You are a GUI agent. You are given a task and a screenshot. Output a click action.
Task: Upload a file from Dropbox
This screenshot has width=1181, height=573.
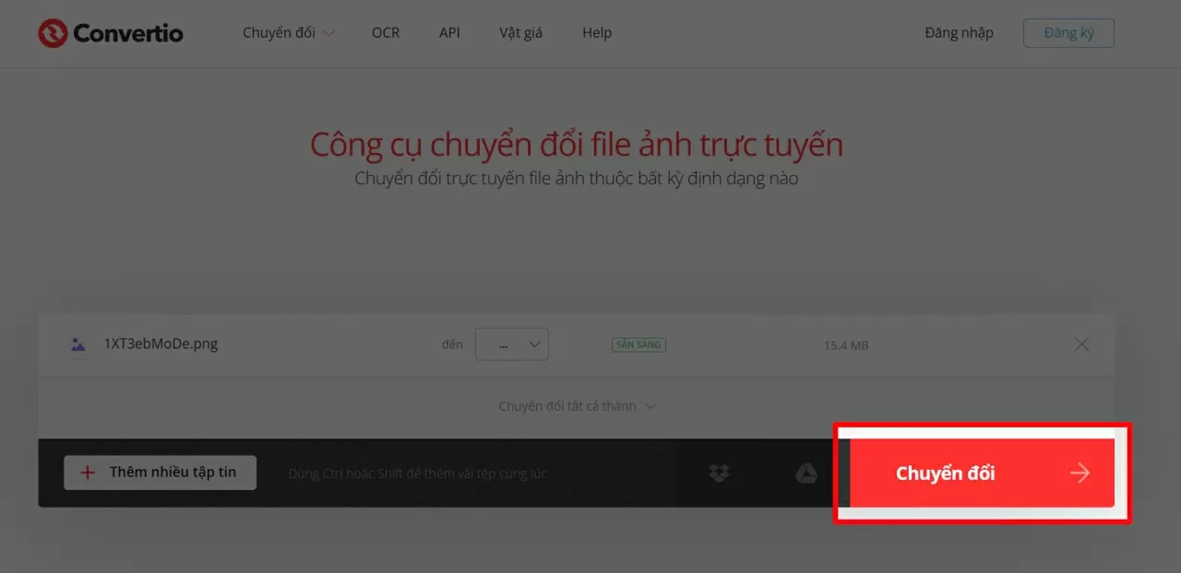[x=719, y=473]
